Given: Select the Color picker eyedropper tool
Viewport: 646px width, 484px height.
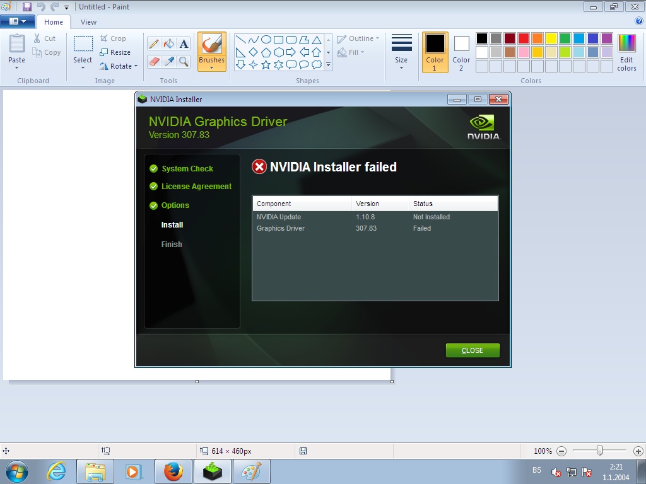Looking at the screenshot, I should point(169,62).
